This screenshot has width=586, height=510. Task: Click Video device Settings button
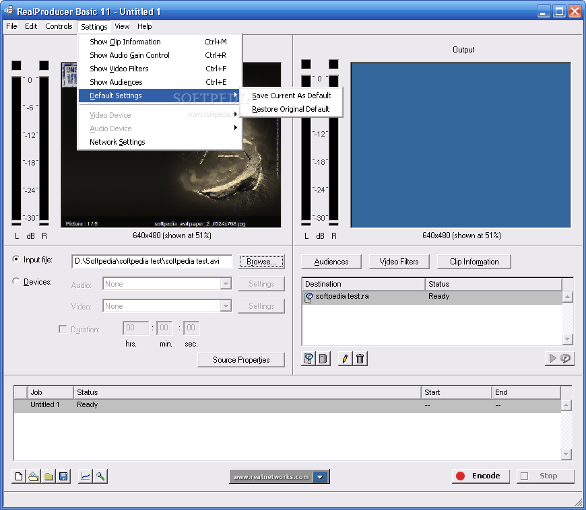(x=261, y=306)
